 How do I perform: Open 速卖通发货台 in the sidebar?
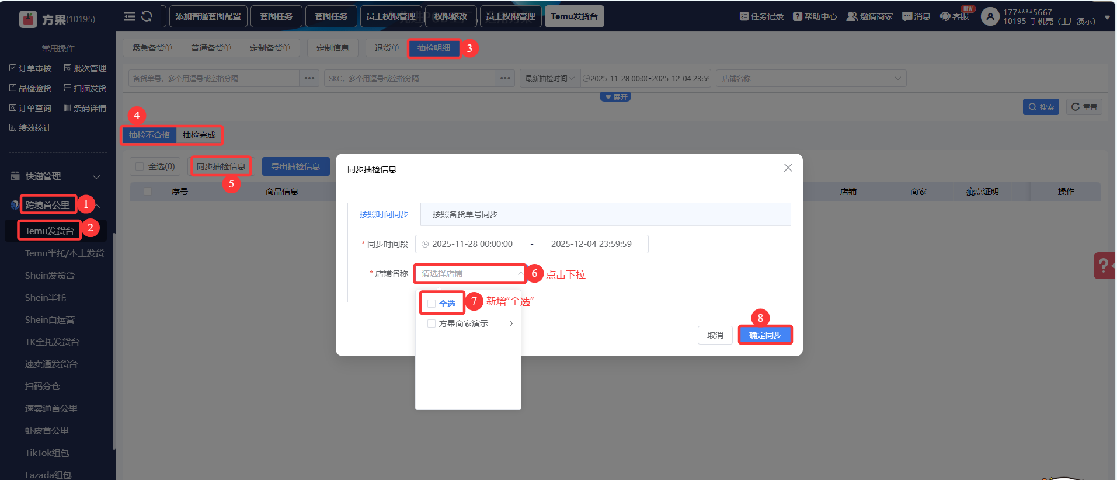tap(51, 364)
